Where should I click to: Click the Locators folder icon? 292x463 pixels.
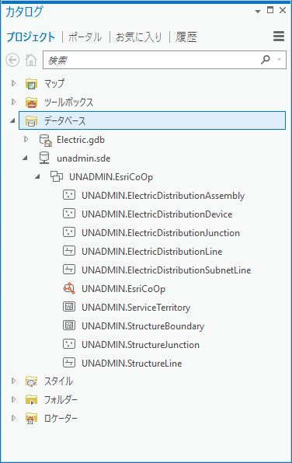[31, 419]
